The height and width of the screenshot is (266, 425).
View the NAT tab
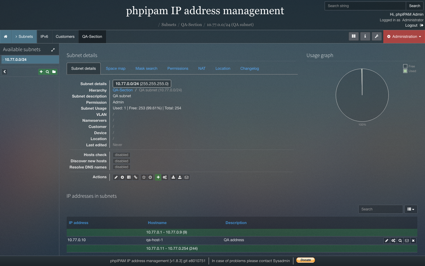202,69
